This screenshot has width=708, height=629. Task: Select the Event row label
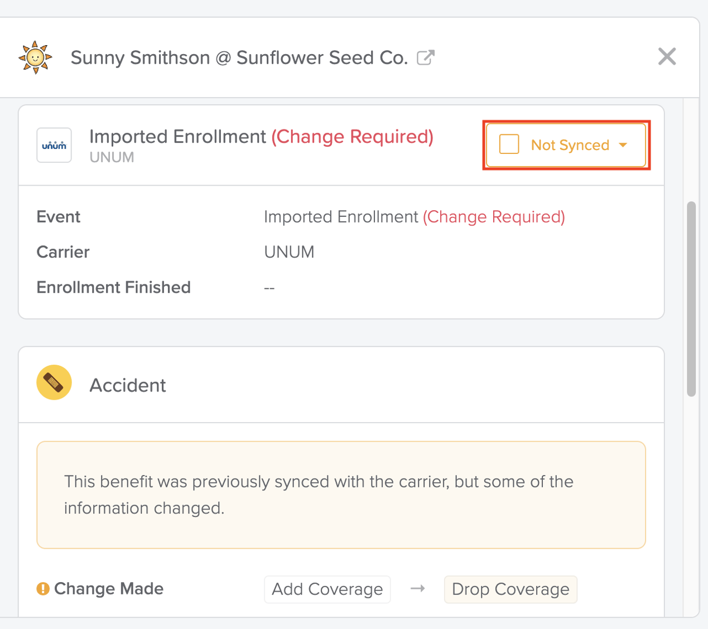(x=58, y=217)
